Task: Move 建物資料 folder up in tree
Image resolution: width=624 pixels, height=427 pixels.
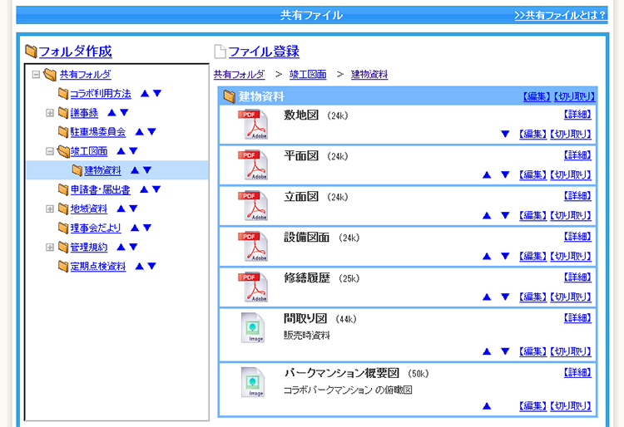Action: coord(135,170)
